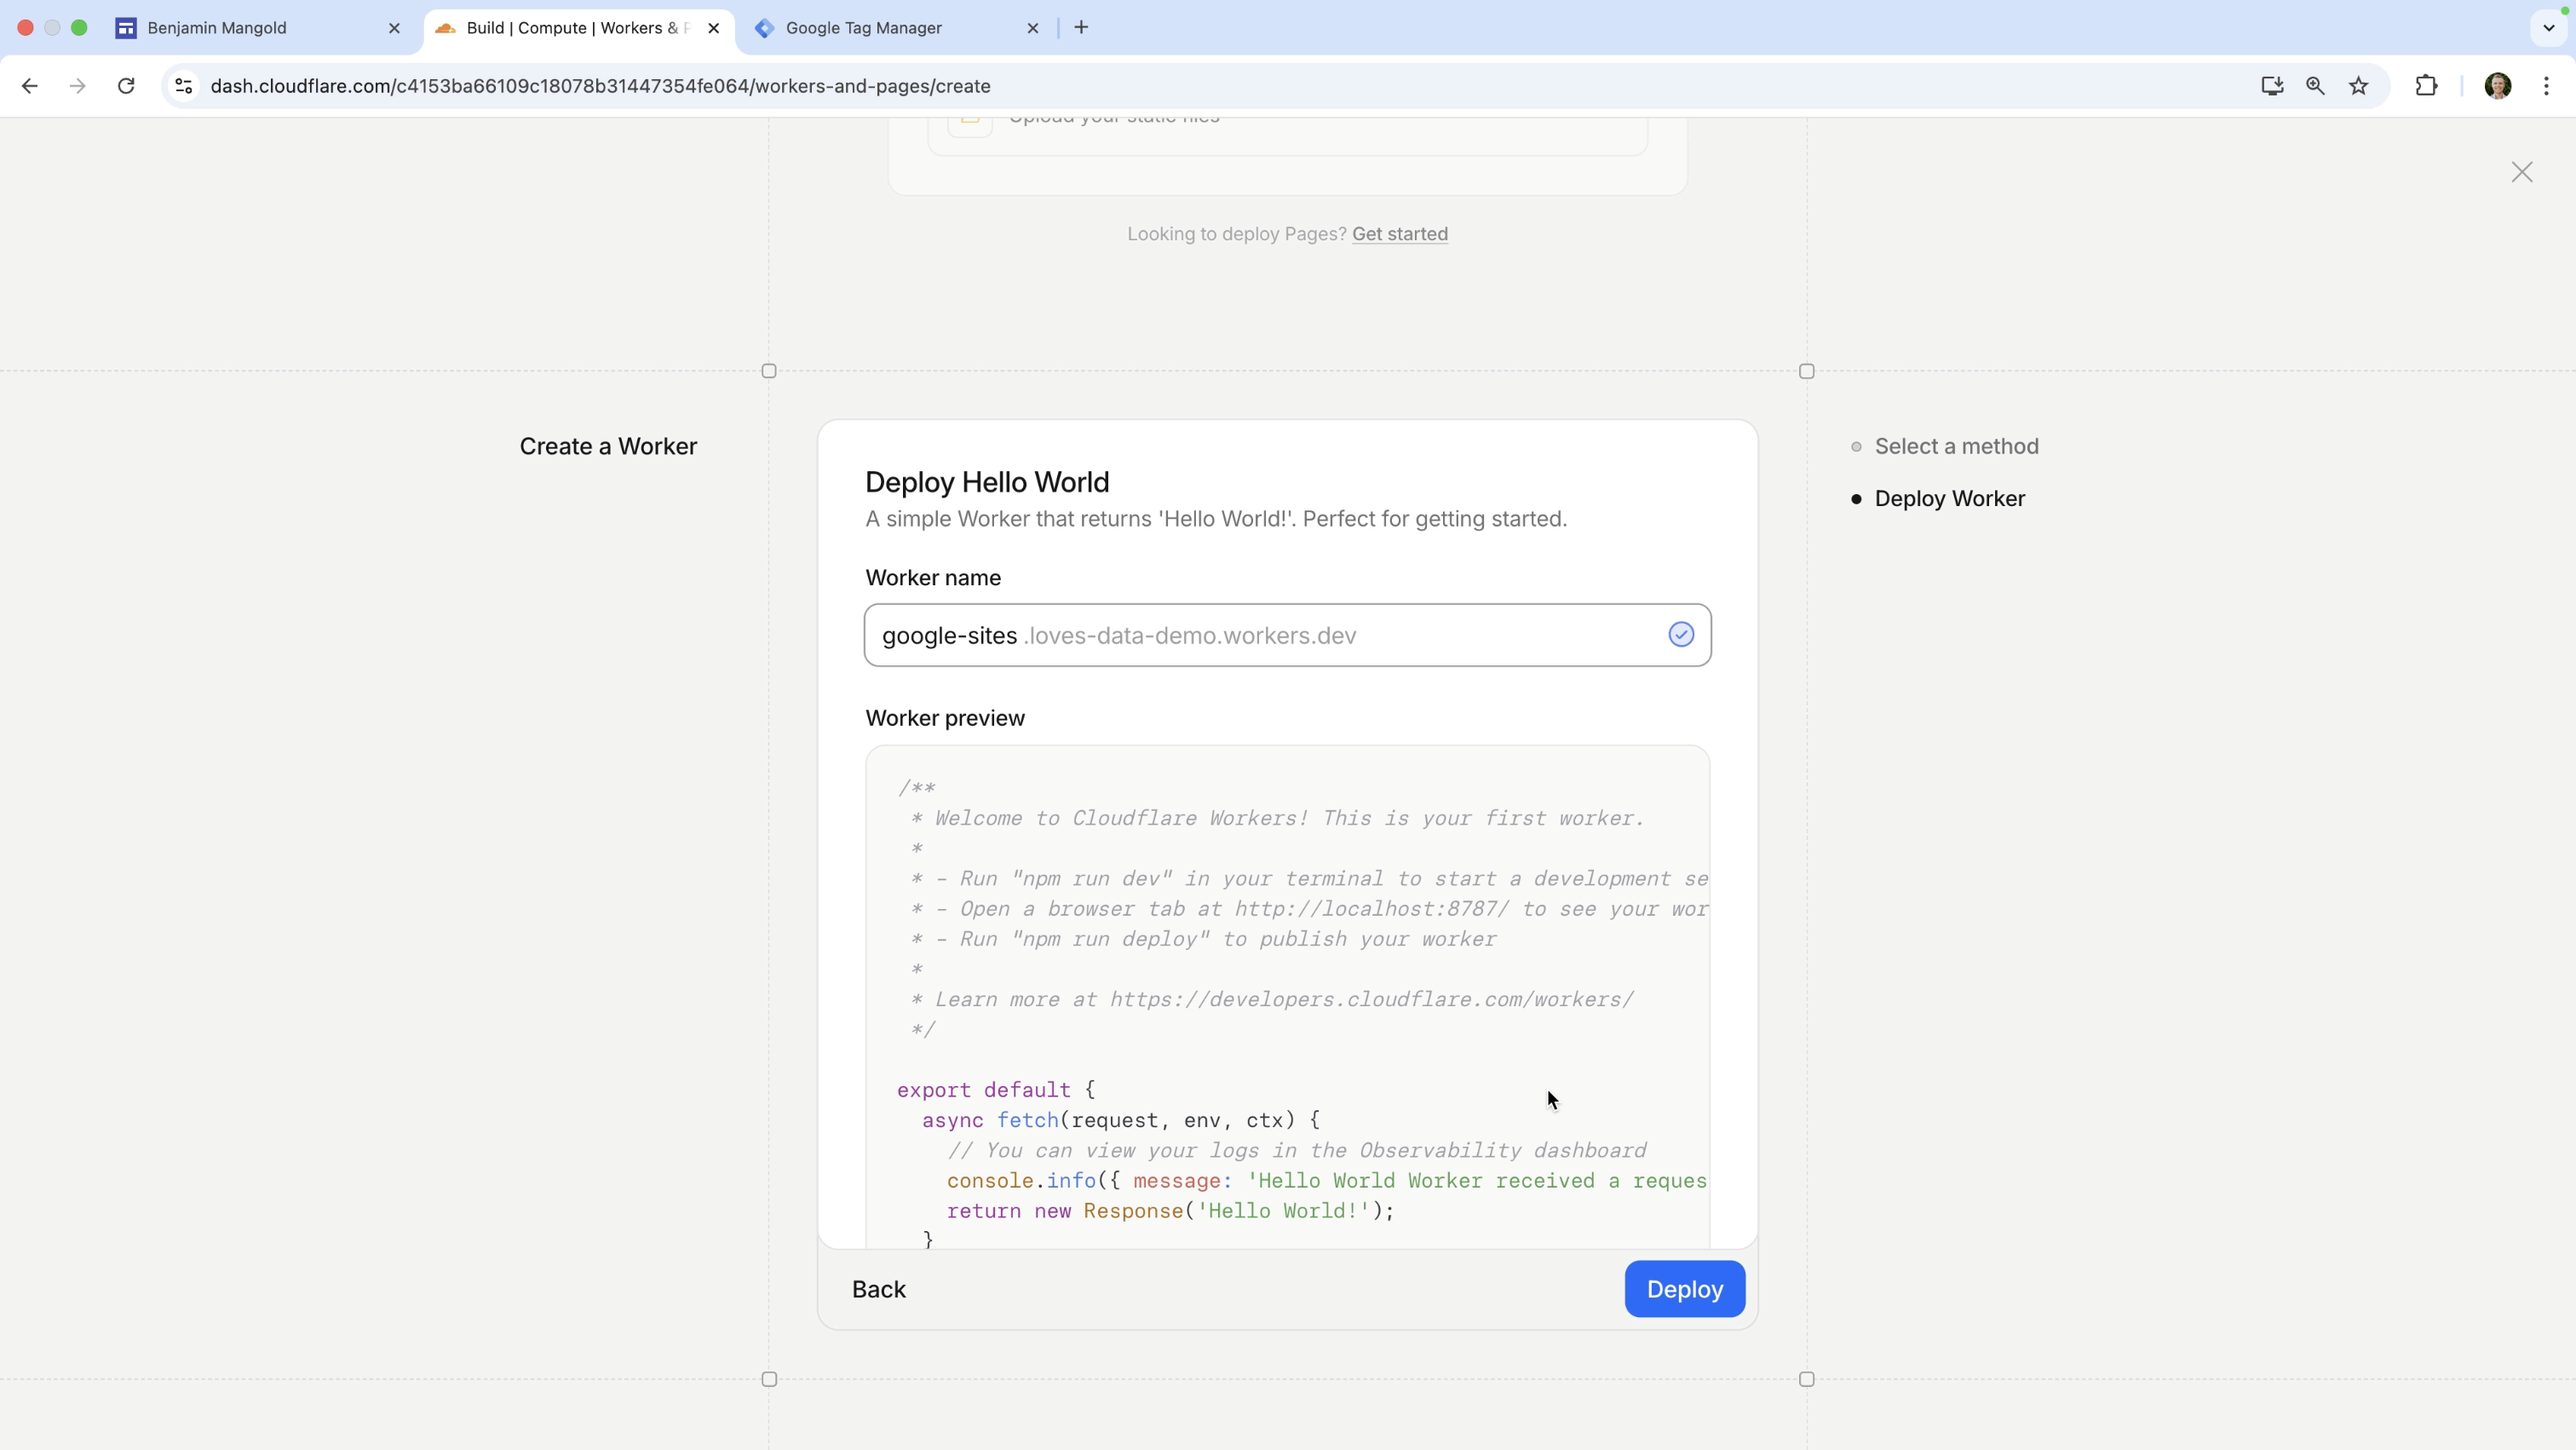Close the Google Tag Manager tab
This screenshot has height=1450, width=2576.
(1033, 28)
